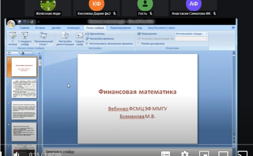
Task: Click the С текущего слайда icon
Action: pos(24,35)
